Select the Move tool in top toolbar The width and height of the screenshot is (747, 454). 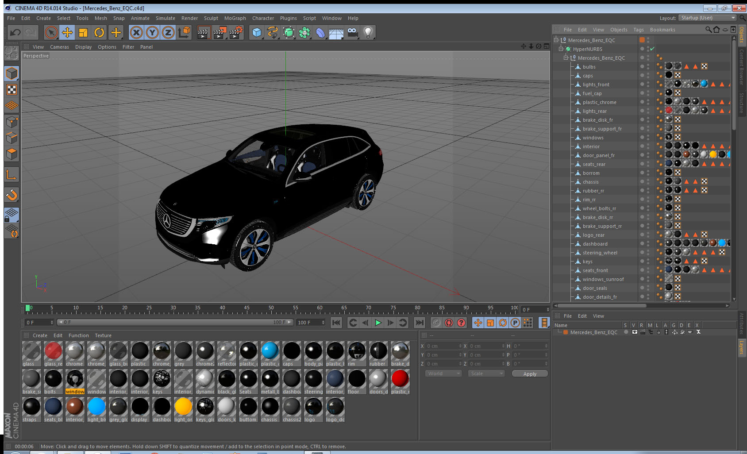tap(67, 32)
